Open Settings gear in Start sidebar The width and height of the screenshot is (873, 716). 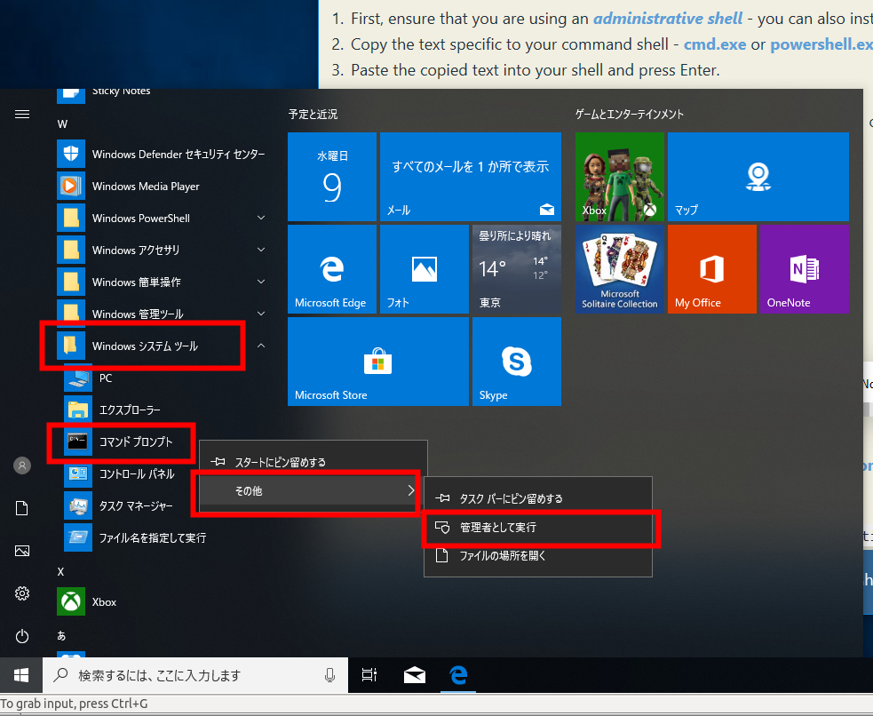tap(22, 593)
